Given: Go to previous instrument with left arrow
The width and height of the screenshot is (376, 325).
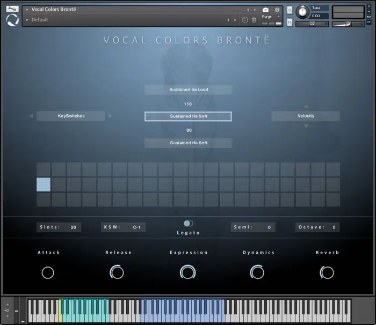Looking at the screenshot, I should [x=248, y=10].
